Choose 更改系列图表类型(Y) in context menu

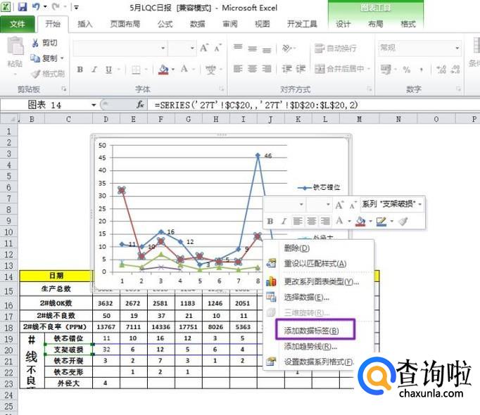pyautogui.click(x=322, y=281)
